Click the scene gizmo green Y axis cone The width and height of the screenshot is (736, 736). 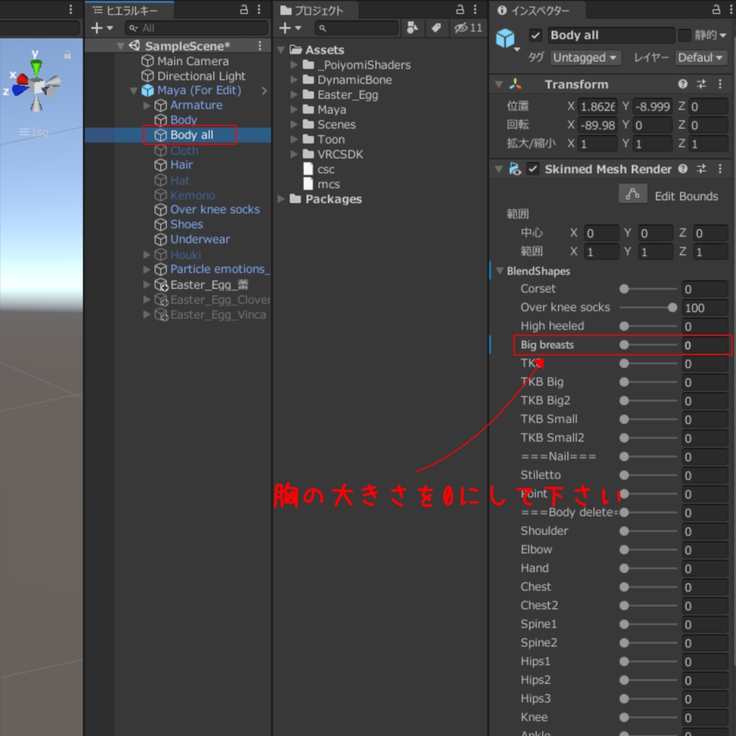pyautogui.click(x=36, y=68)
